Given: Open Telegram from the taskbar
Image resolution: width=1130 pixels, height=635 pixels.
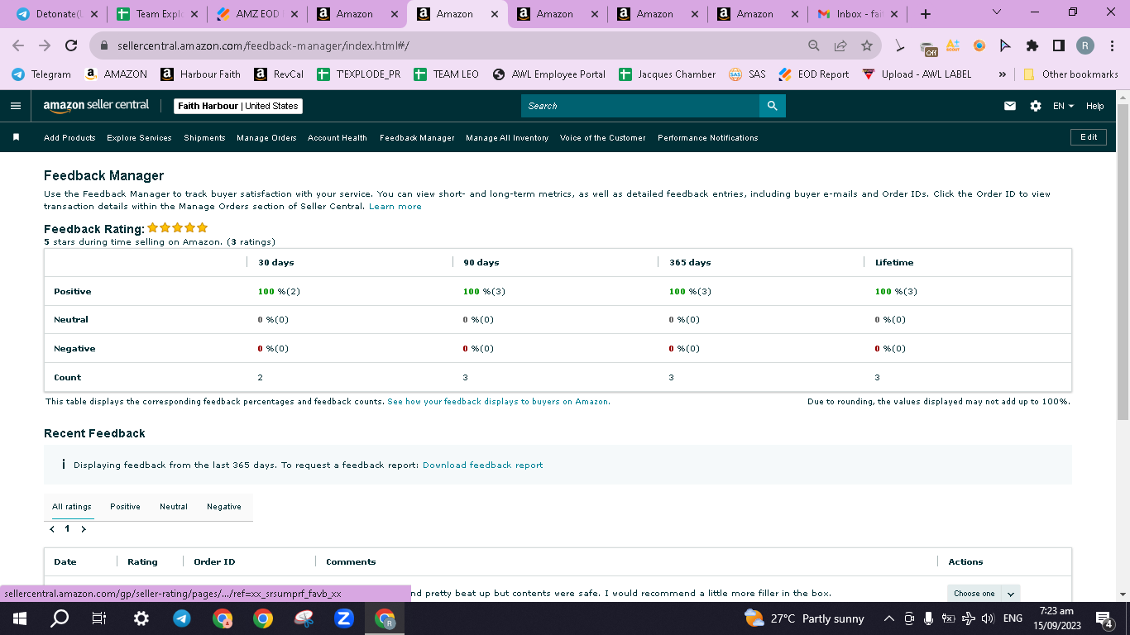Looking at the screenshot, I should (x=181, y=618).
